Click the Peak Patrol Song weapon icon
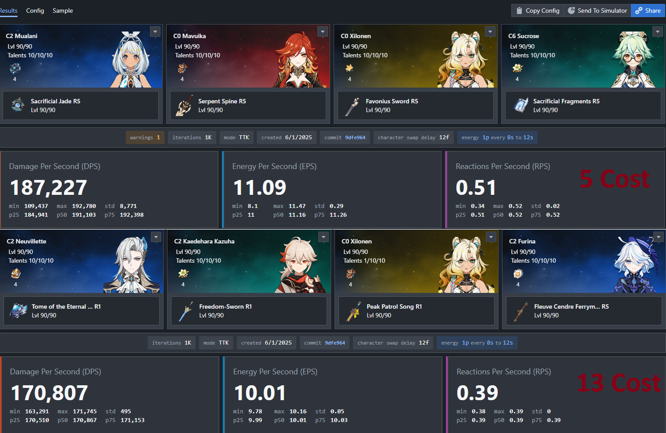The height and width of the screenshot is (433, 666). (x=353, y=311)
